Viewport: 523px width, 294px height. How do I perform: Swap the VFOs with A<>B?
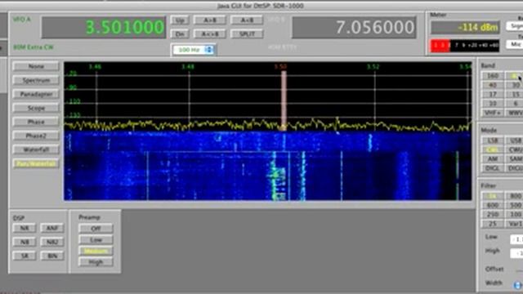click(210, 34)
